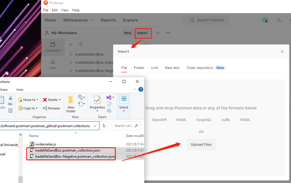Click the Explorer search collections box
291x183 pixels.
(126, 126)
